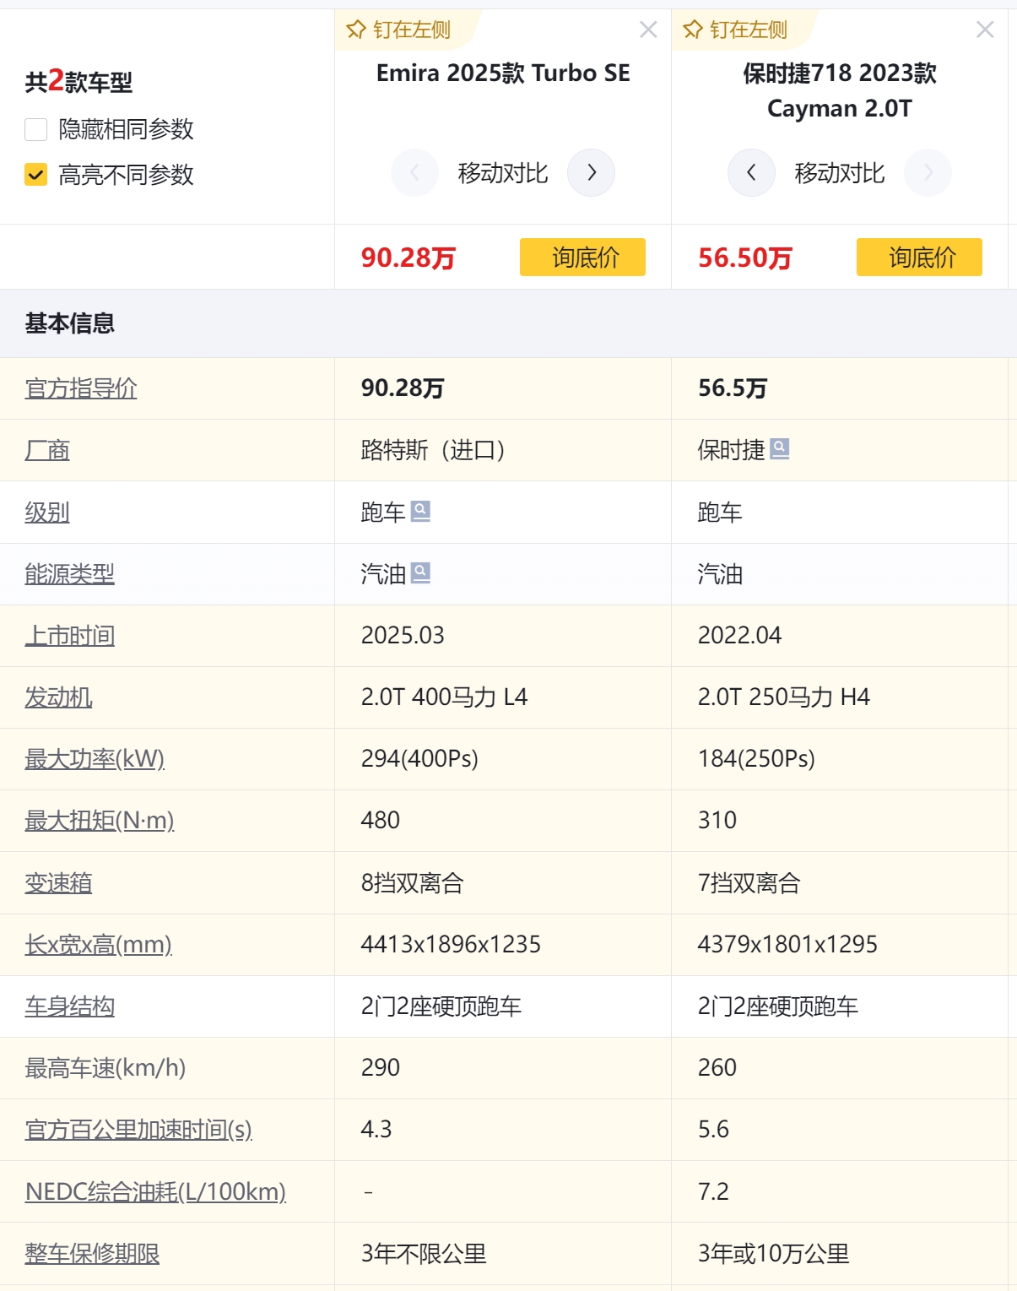
Task: Select Emira dimensions 4413x1896x1235
Action: click(451, 945)
